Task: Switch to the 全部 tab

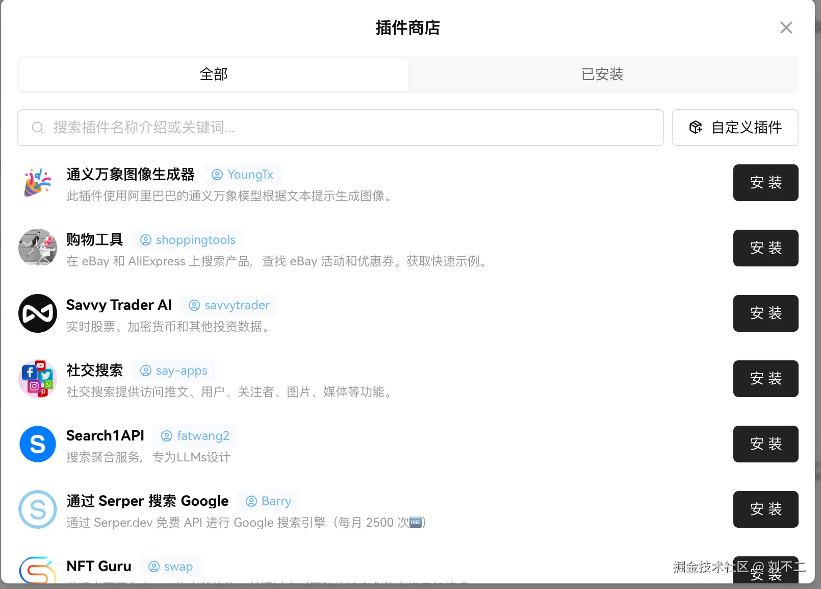Action: pos(214,75)
